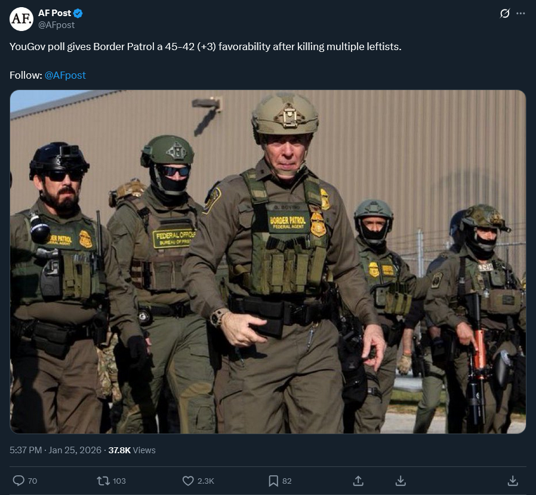This screenshot has width=536, height=495.
Task: Open the @AFpost link after Follow
Action: point(65,75)
